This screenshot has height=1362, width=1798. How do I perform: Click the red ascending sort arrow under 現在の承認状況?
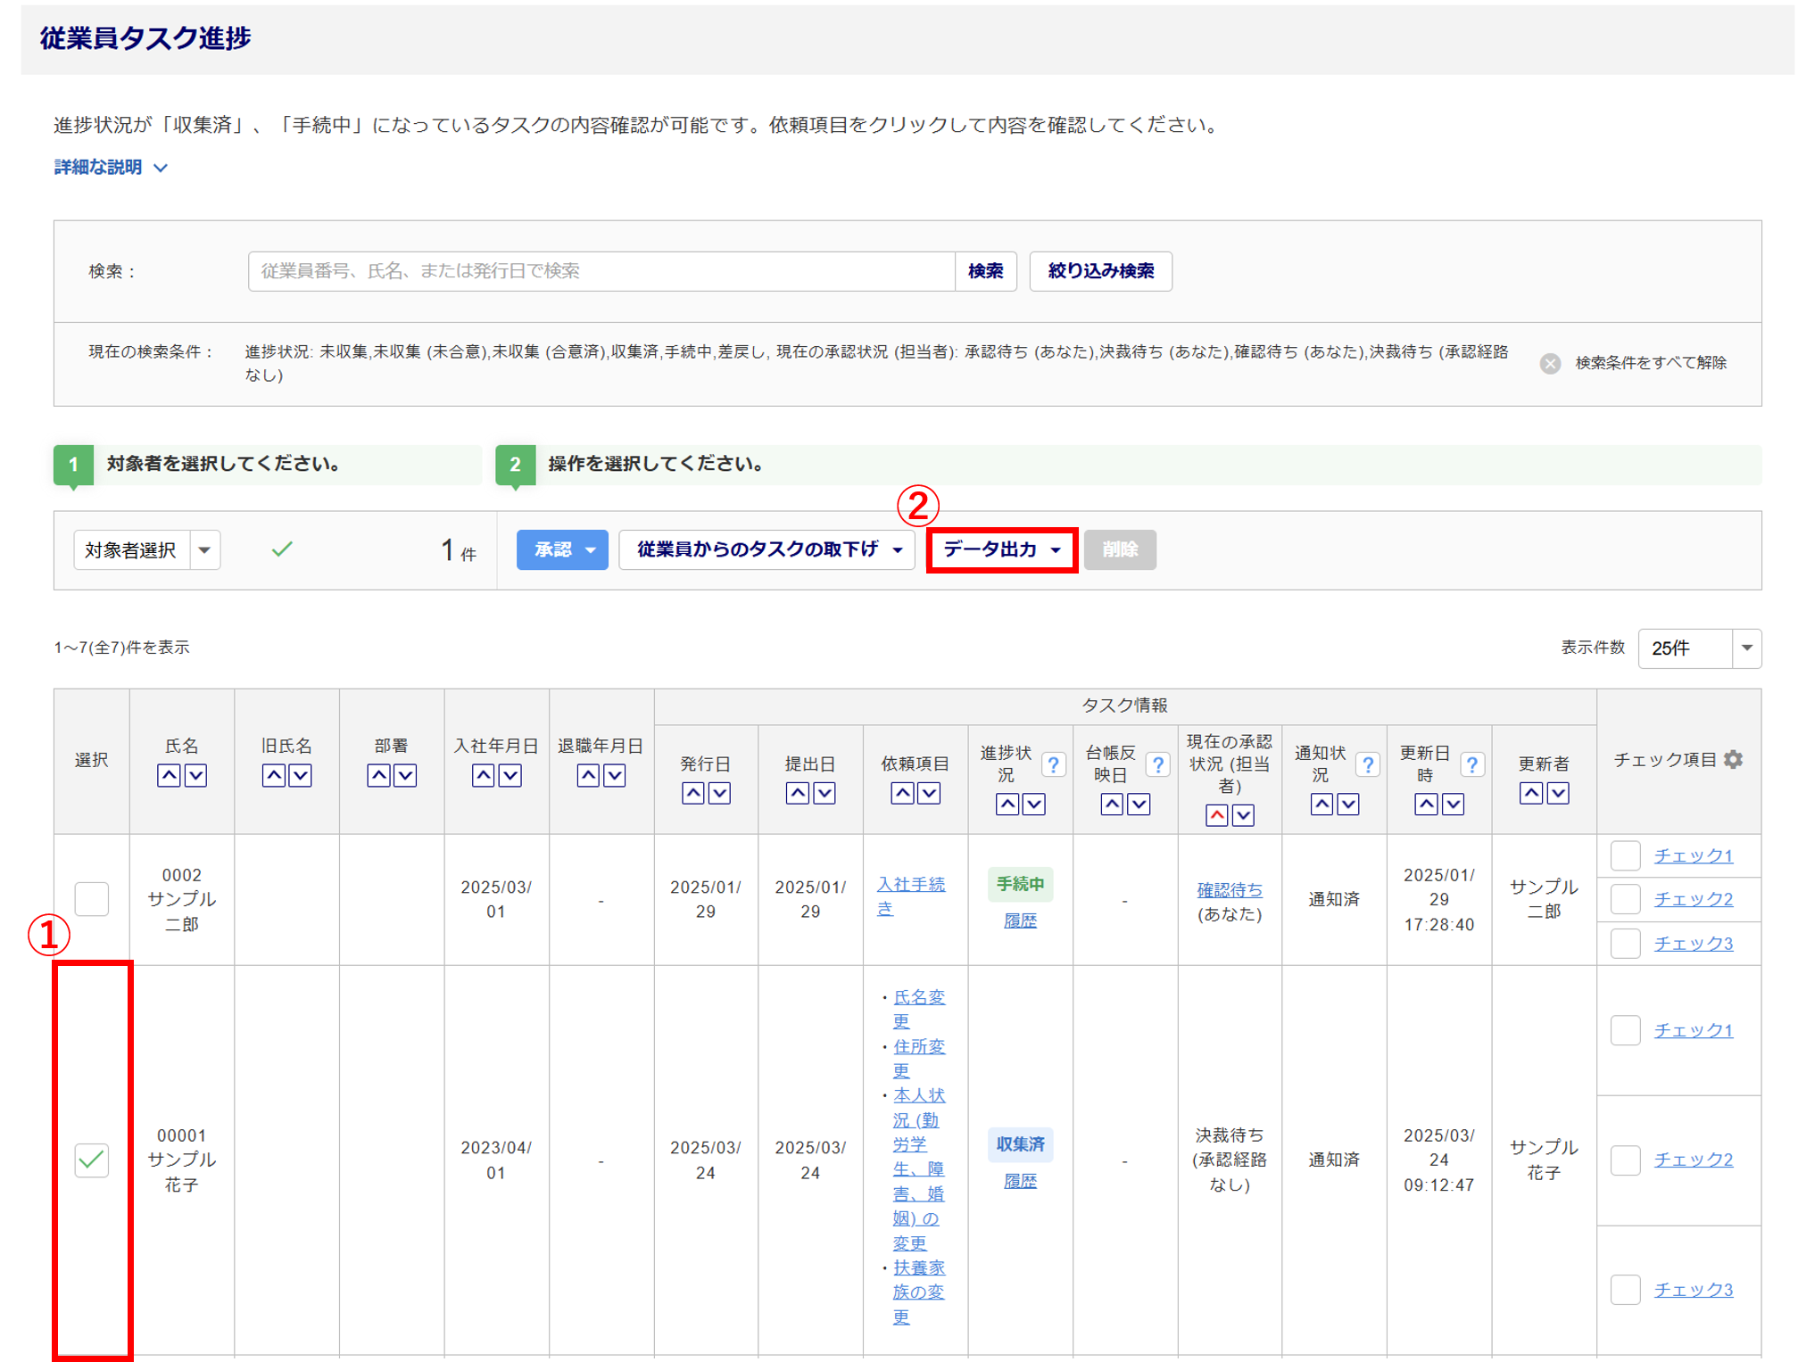(x=1216, y=815)
